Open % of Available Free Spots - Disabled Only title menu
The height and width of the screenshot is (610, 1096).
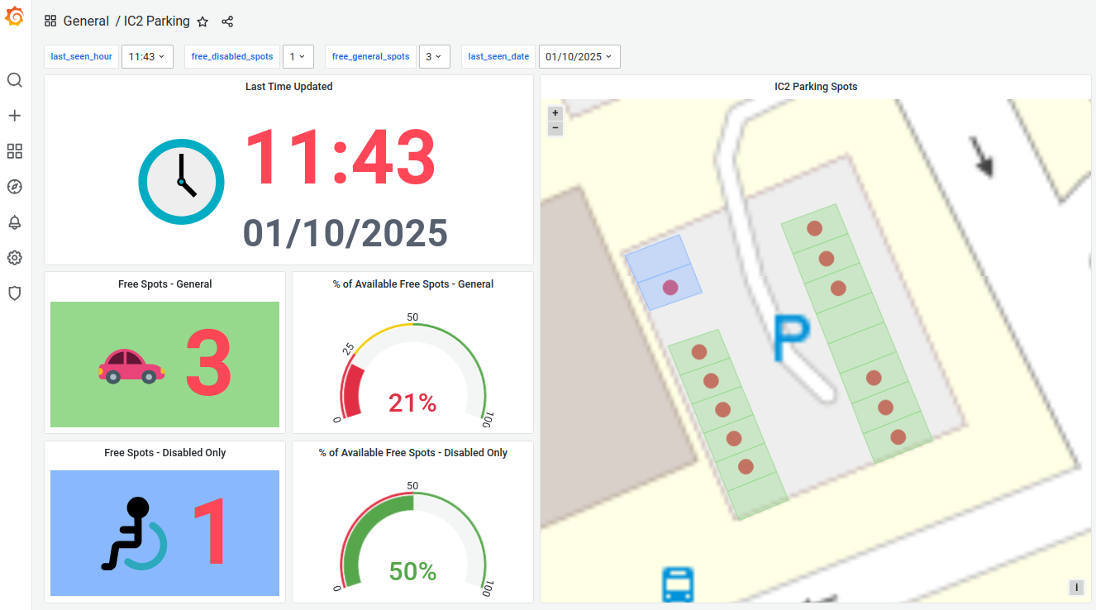click(413, 453)
